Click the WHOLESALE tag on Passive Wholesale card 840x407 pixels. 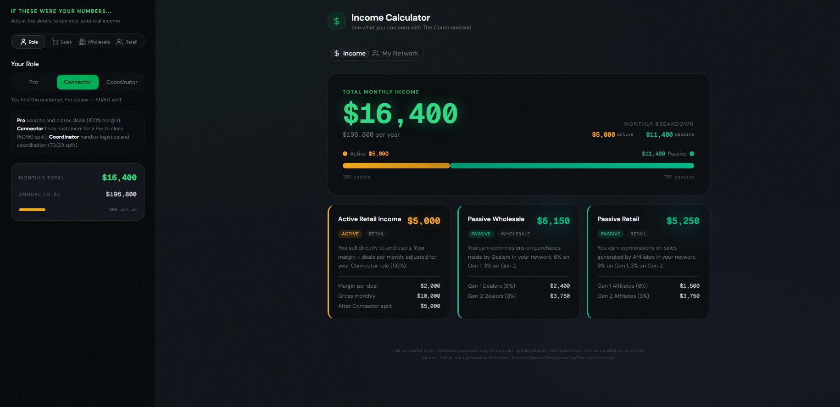[515, 234]
